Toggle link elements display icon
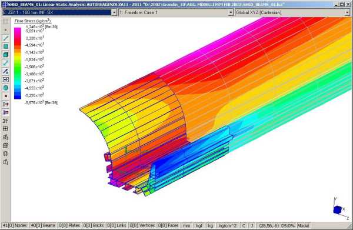Screen dimensions: 353x230 [x=6, y=63]
